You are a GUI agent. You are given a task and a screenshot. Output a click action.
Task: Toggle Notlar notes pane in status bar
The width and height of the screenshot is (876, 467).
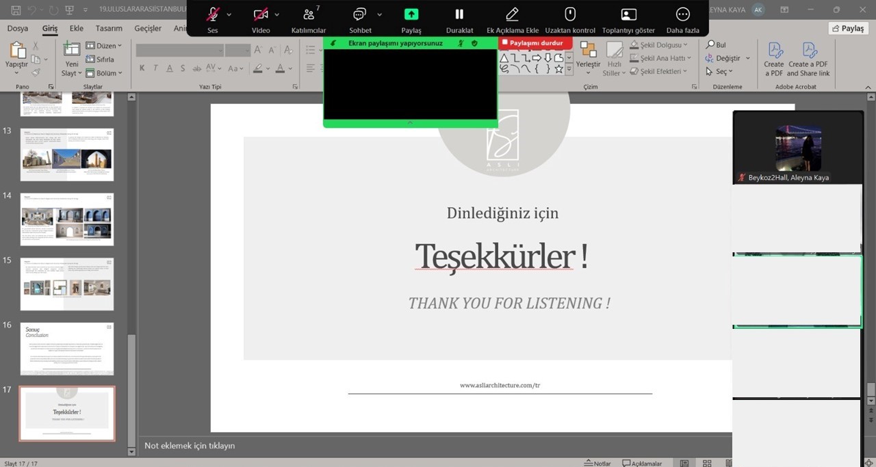point(597,463)
